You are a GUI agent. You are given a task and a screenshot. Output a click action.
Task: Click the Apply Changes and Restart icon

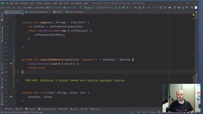(119, 8)
